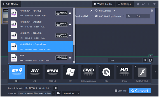
Task: Click the subtitles speech bubble icon
Action: (96, 11)
